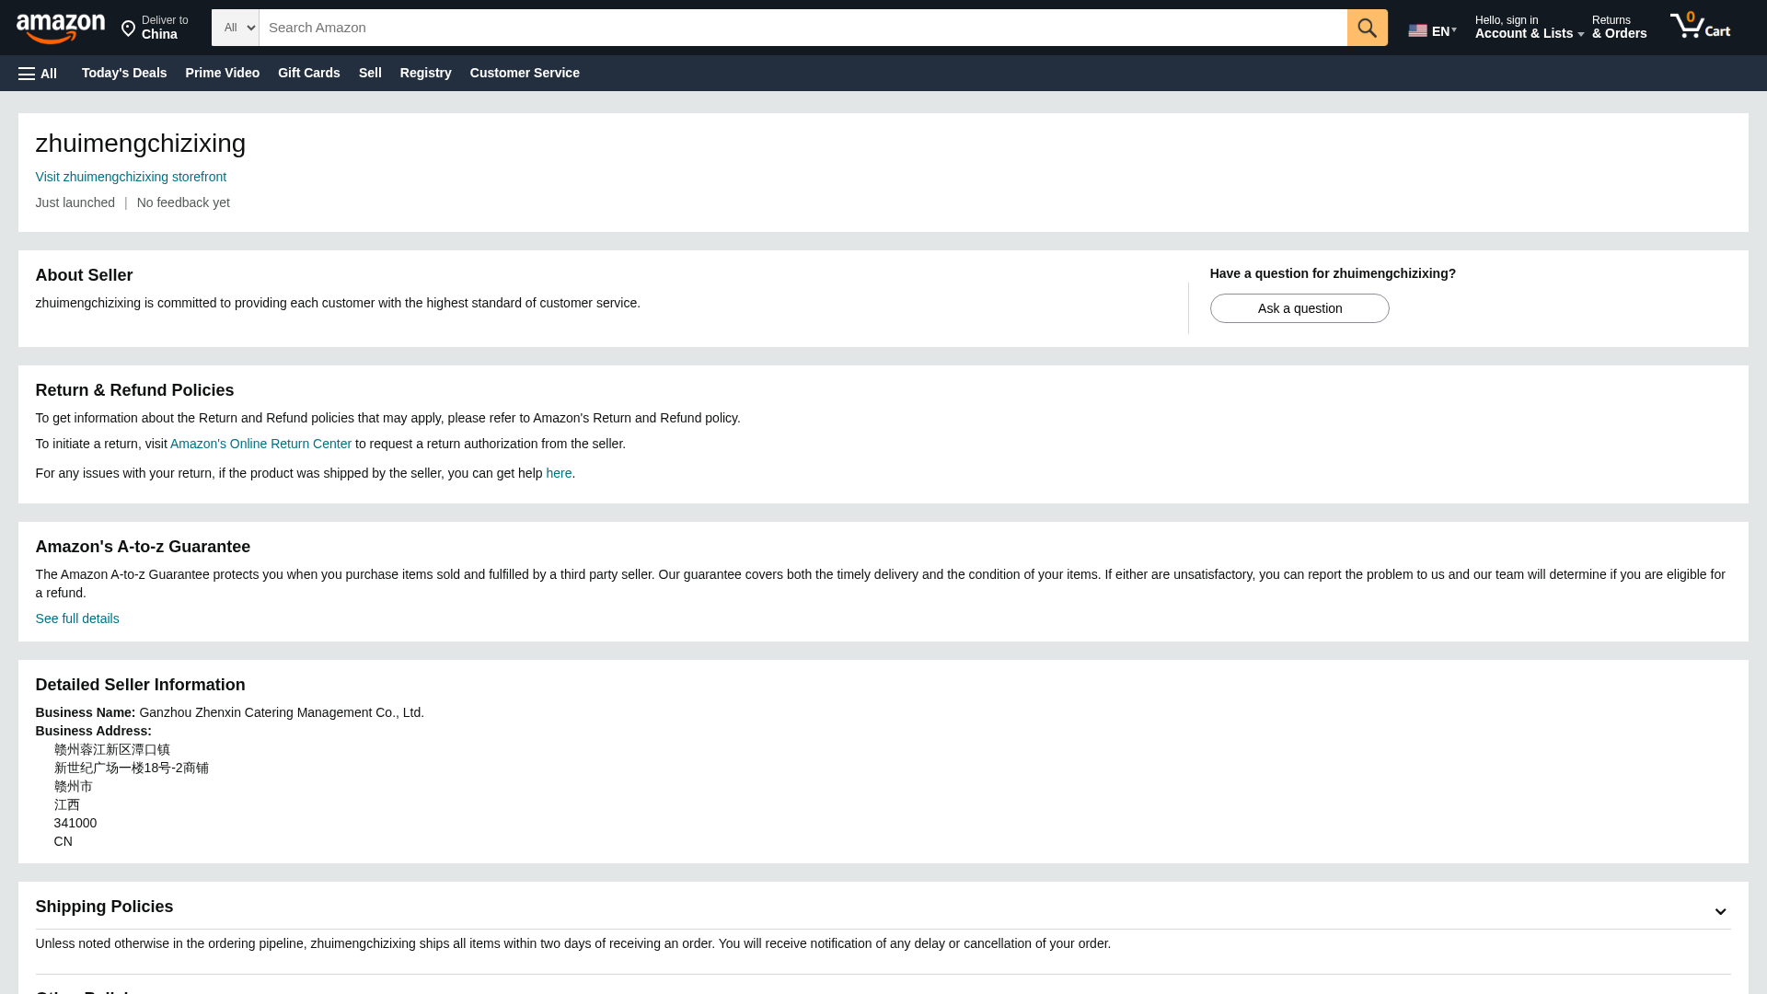Open the Deliver to China location selector
Image resolution: width=1767 pixels, height=994 pixels.
(x=155, y=28)
